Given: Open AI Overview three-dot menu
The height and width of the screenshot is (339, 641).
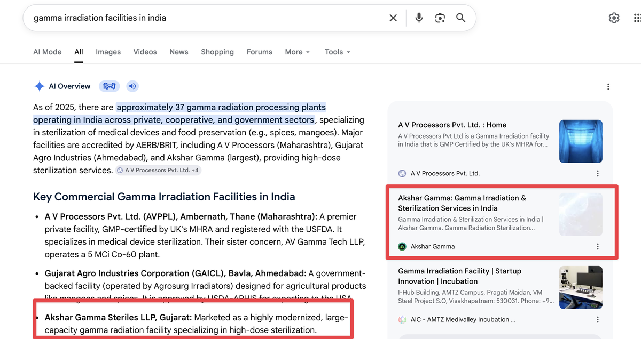Looking at the screenshot, I should [x=608, y=87].
